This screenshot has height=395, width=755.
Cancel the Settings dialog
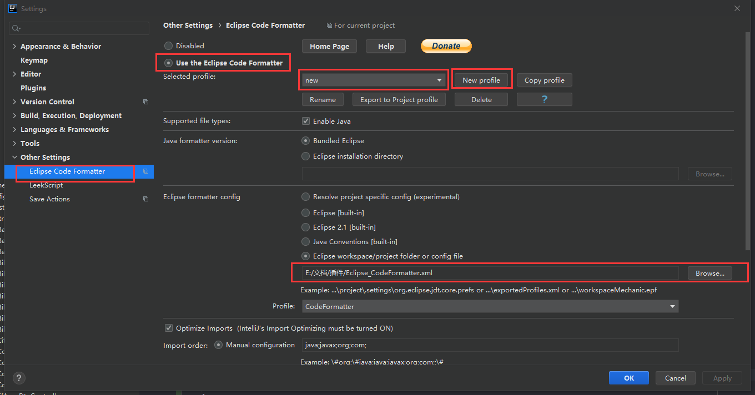(x=675, y=378)
